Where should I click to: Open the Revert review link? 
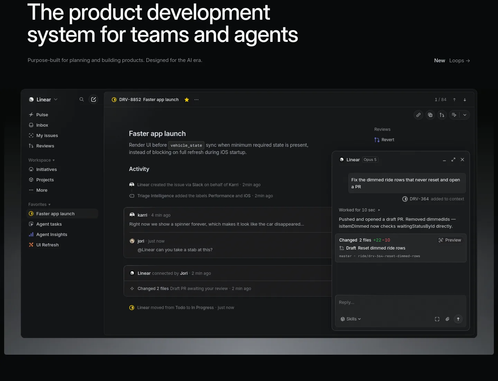384,140
